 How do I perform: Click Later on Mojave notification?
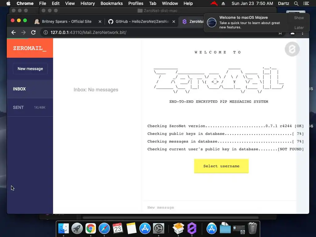(x=299, y=27)
